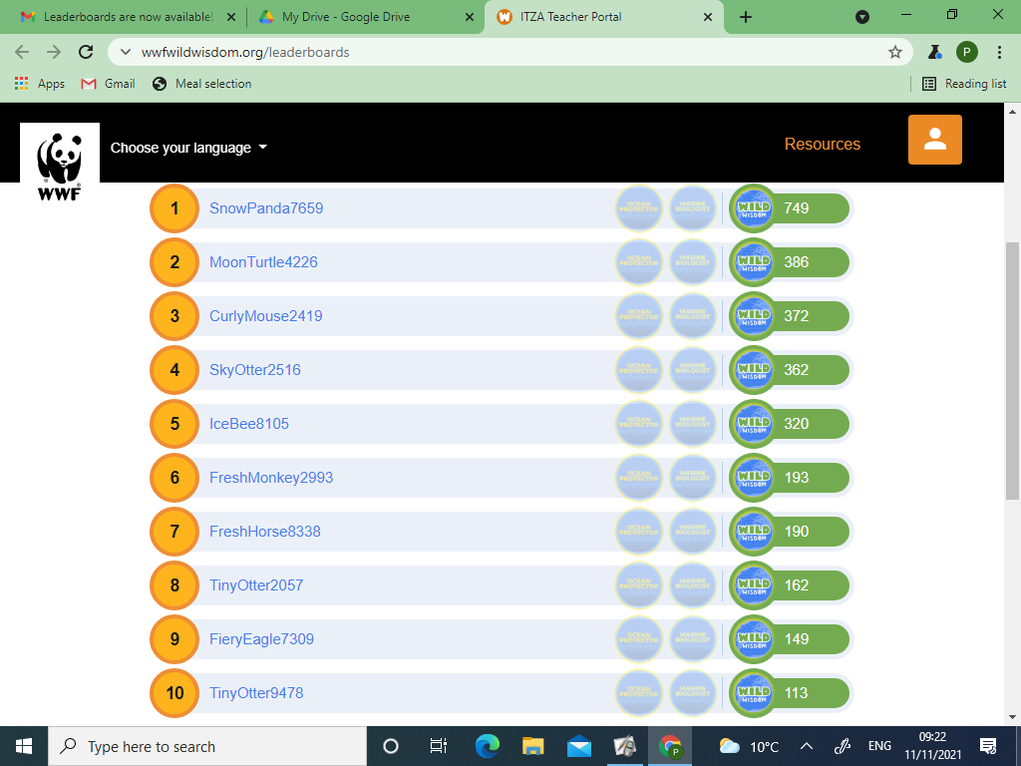Open the orange user account button

pyautogui.click(x=934, y=140)
